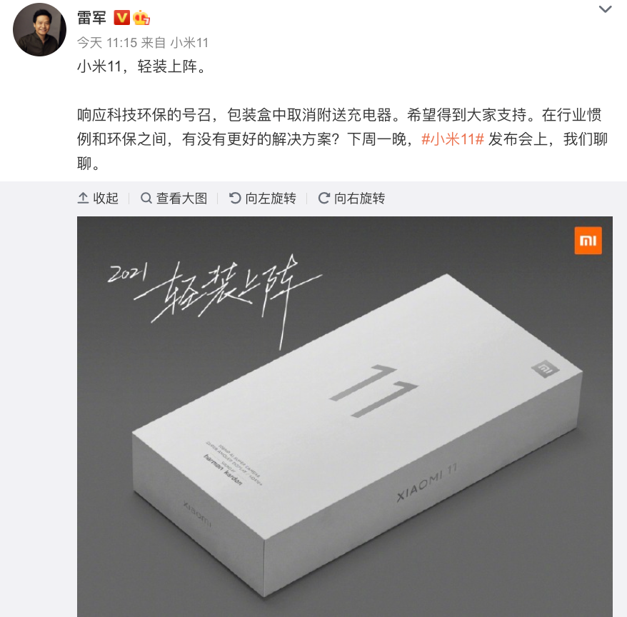Open the 今天 11:15 timestamp link
This screenshot has height=617, width=627.
click(x=107, y=42)
